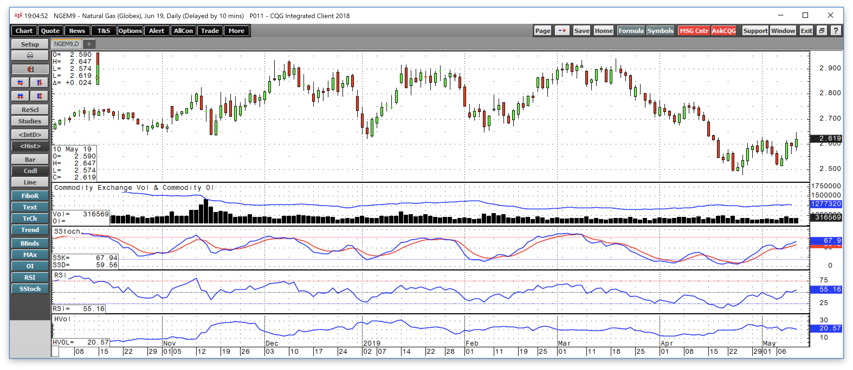Open the Quote menu item

(x=50, y=31)
